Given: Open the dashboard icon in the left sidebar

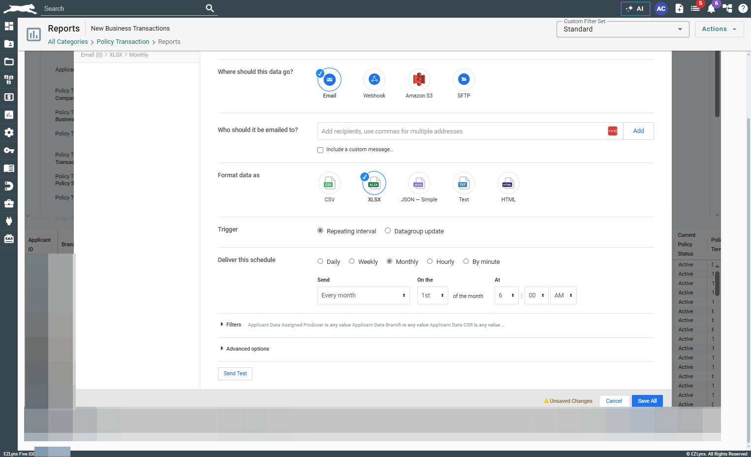Looking at the screenshot, I should coord(9,26).
